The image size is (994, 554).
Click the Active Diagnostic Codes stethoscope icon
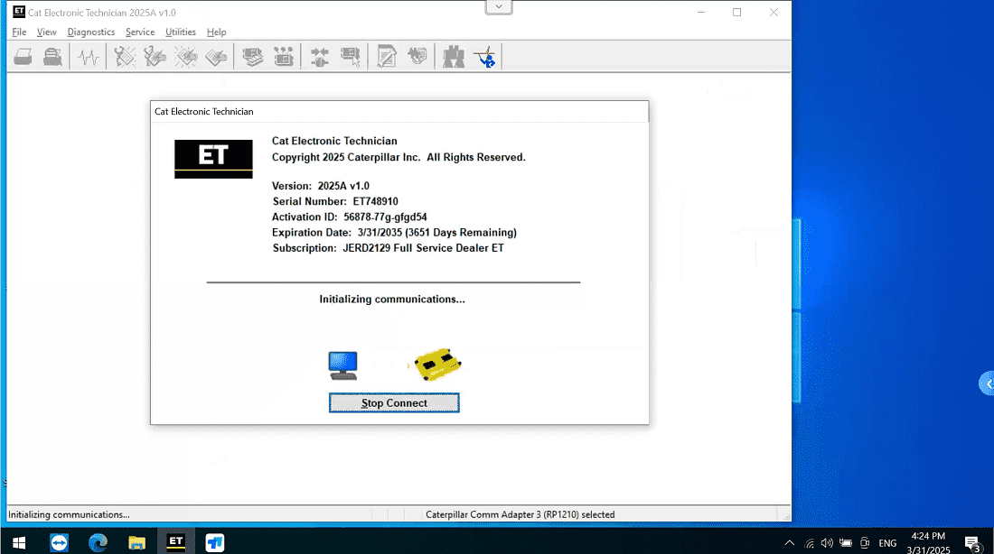click(124, 58)
